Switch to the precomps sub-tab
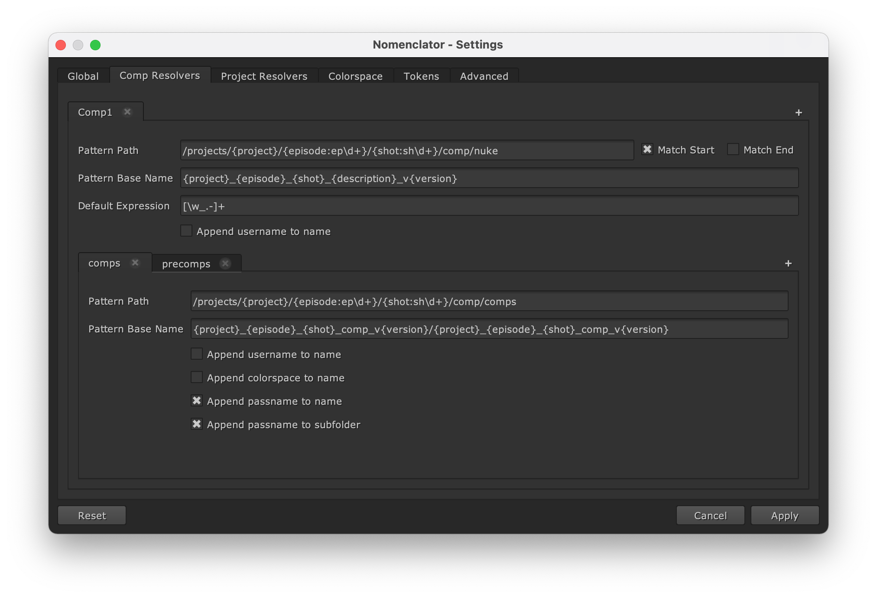Viewport: 877px width, 598px height. tap(186, 264)
